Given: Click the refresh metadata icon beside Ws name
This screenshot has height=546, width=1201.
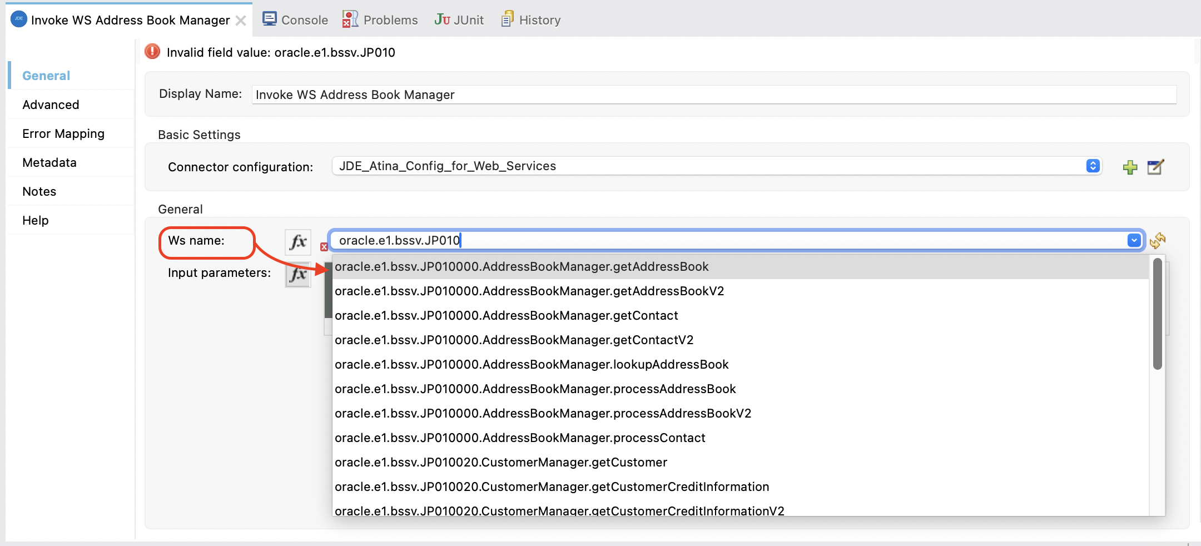Looking at the screenshot, I should (1158, 241).
